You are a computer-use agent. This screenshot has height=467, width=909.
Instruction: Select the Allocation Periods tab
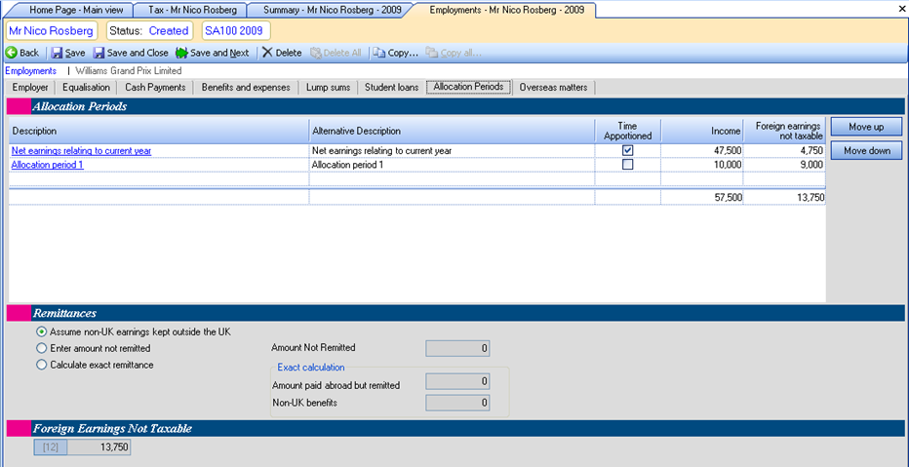(x=468, y=87)
